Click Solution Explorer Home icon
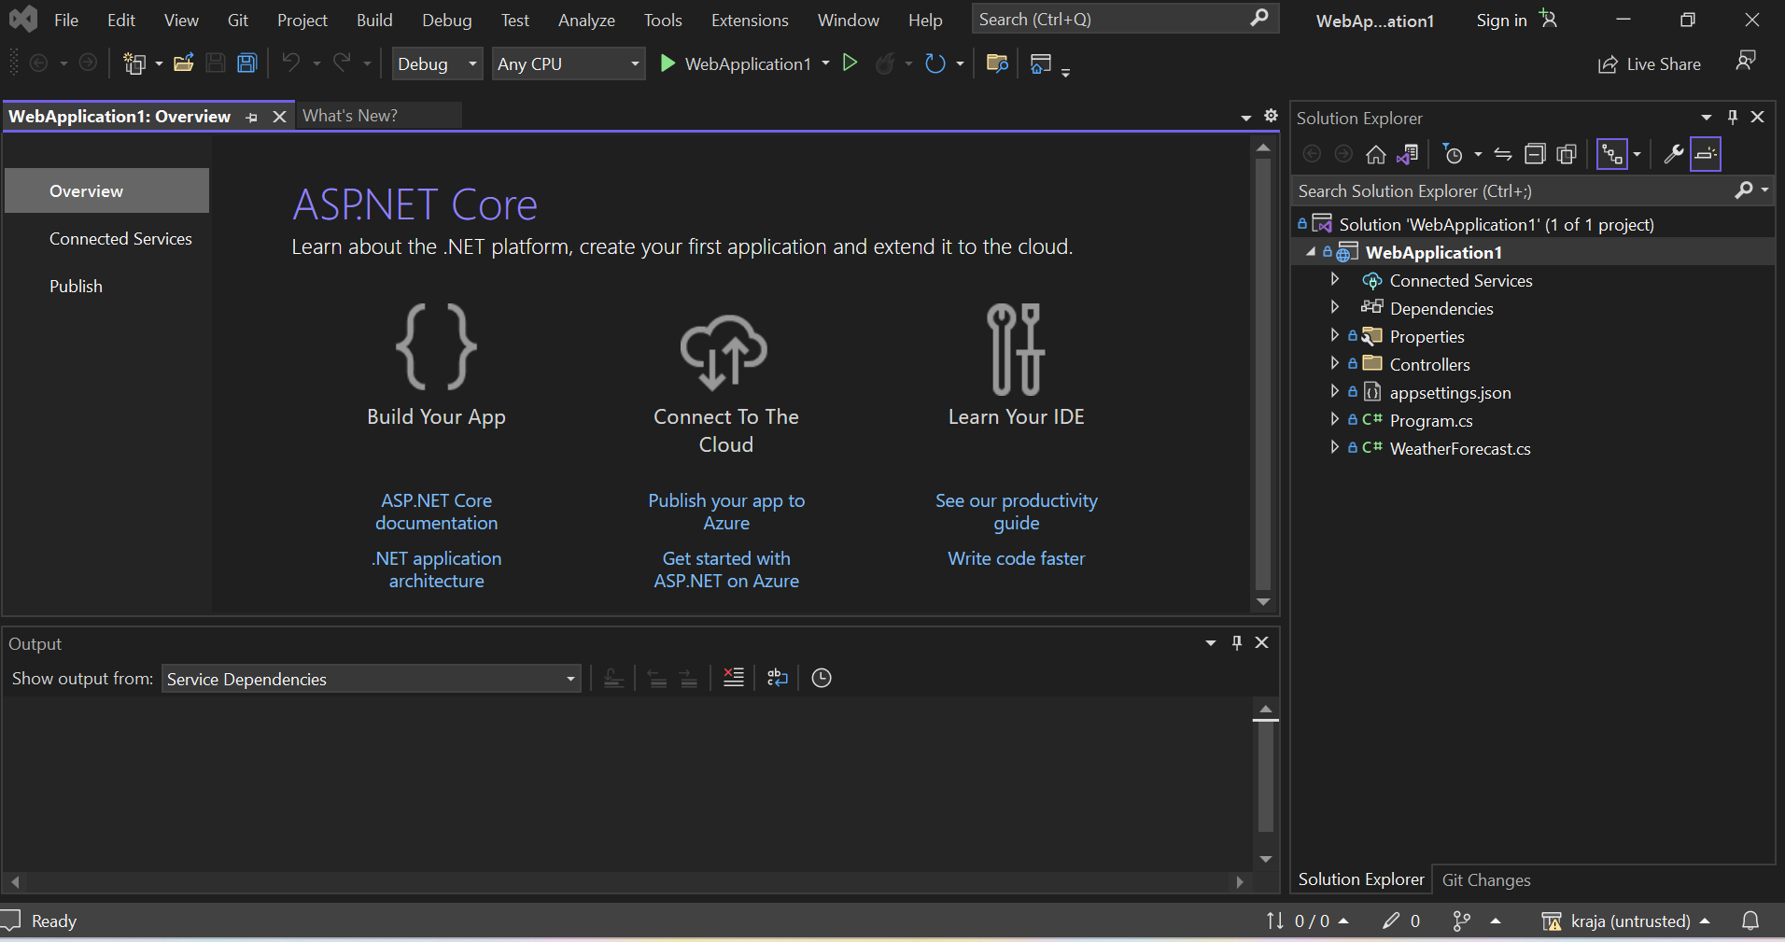The image size is (1785, 942). pos(1375,154)
